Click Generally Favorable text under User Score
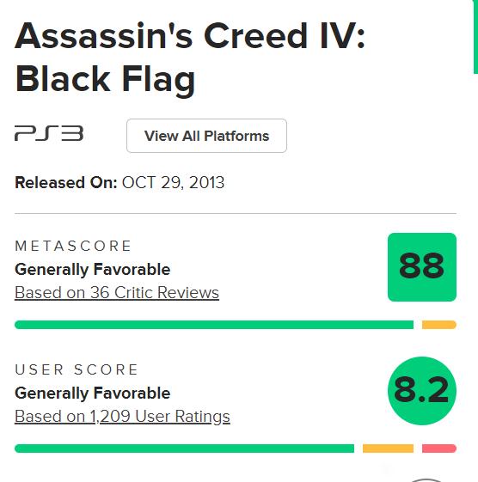The height and width of the screenshot is (482, 478). click(92, 394)
